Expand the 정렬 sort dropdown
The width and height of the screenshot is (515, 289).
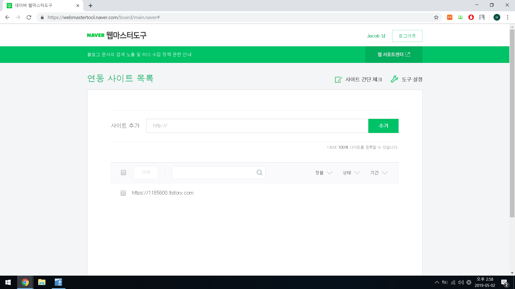(324, 173)
